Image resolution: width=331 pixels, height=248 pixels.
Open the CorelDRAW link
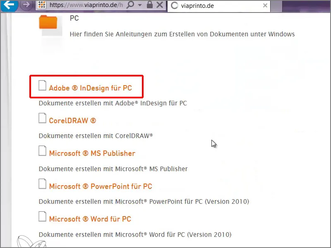(72, 121)
